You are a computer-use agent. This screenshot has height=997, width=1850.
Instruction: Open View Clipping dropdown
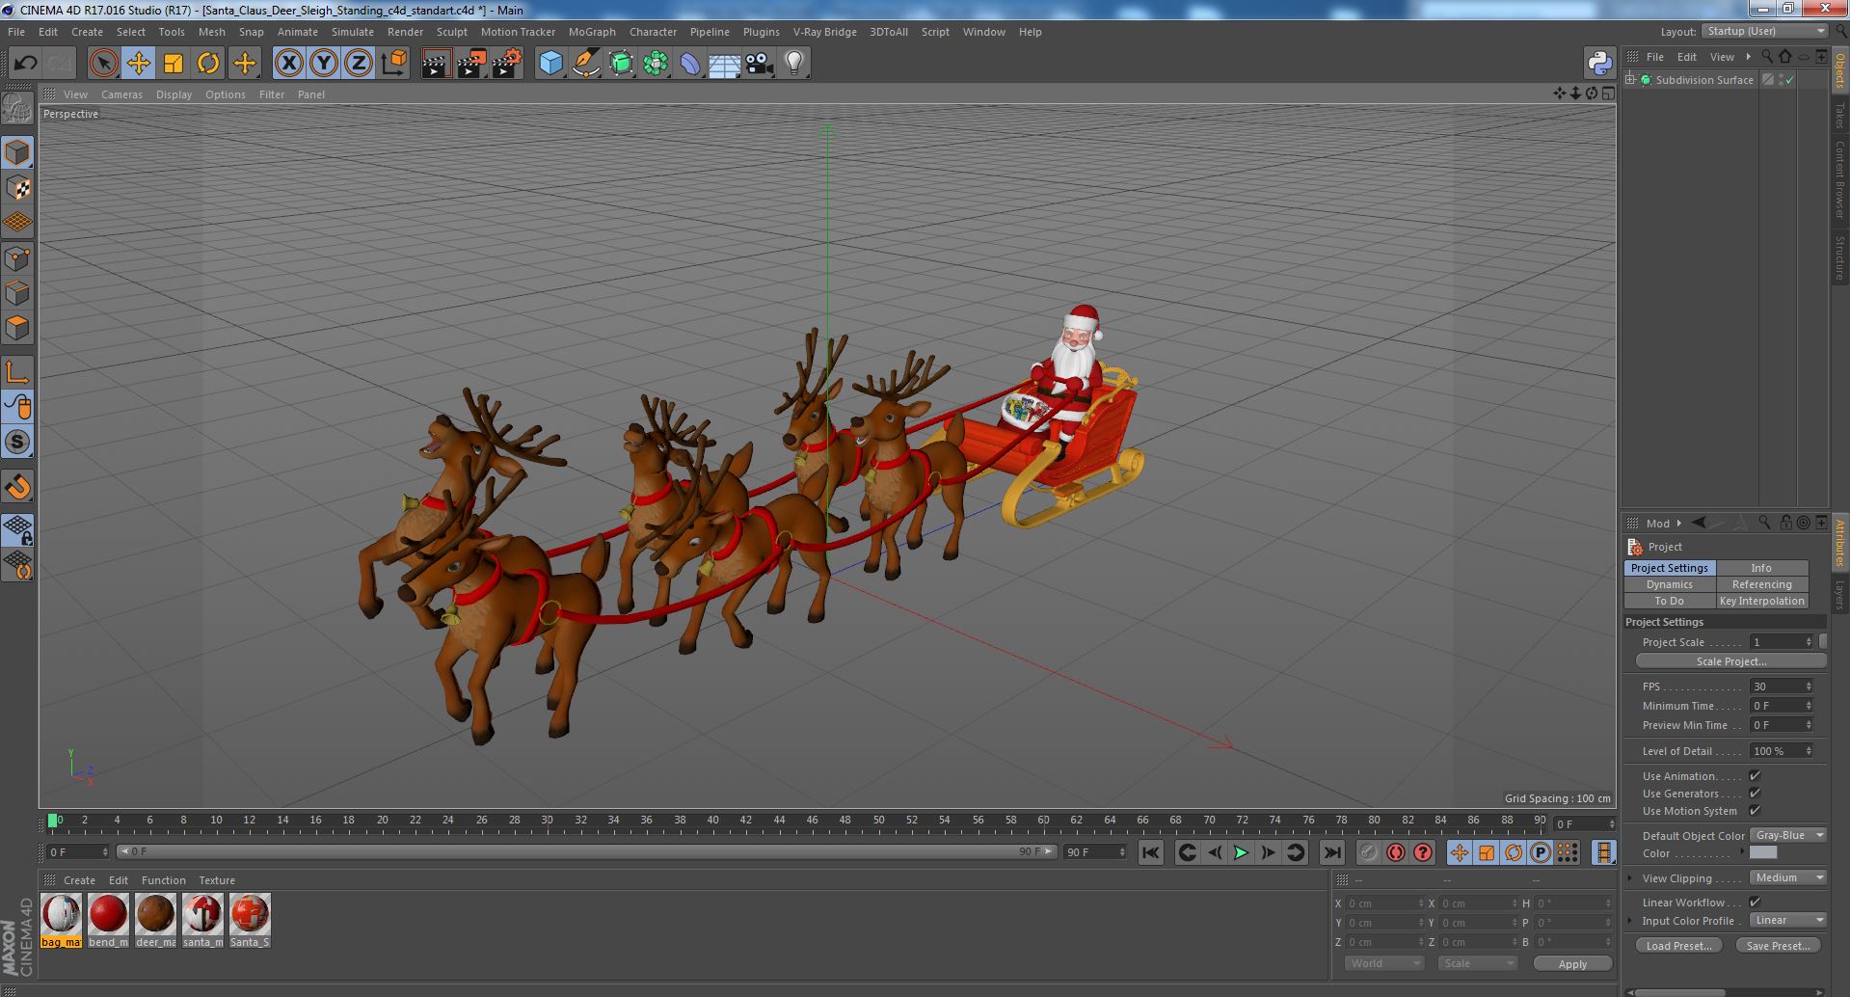click(x=1788, y=878)
